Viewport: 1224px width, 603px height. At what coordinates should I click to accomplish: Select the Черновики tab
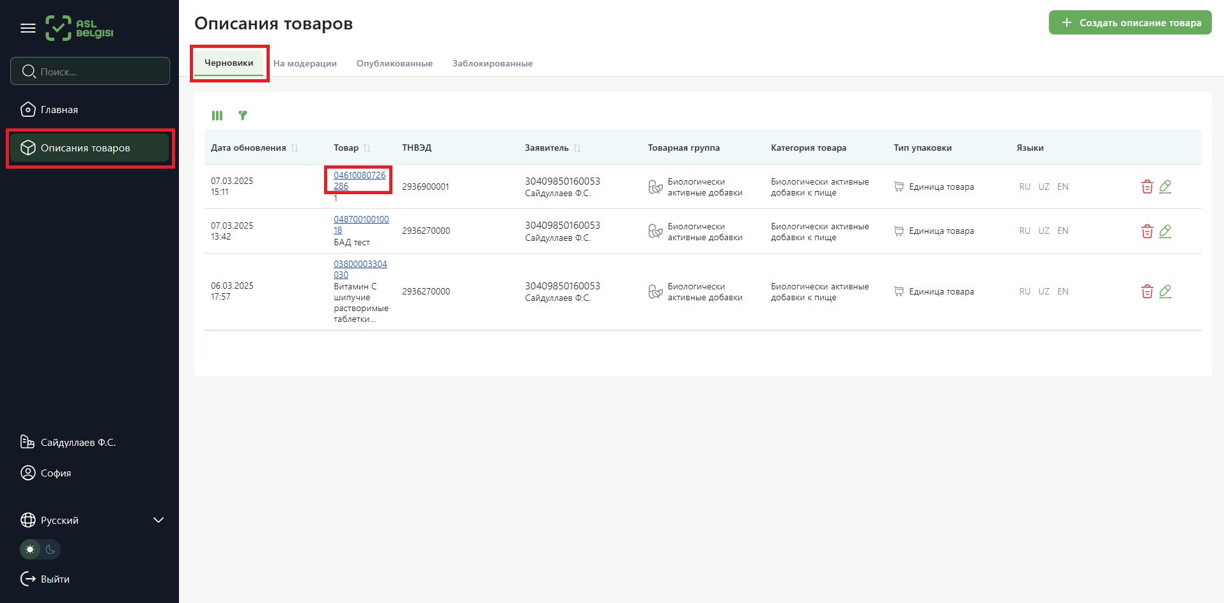229,63
